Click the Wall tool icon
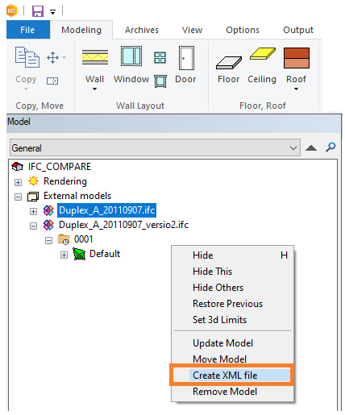The image size is (345, 415). (95, 57)
